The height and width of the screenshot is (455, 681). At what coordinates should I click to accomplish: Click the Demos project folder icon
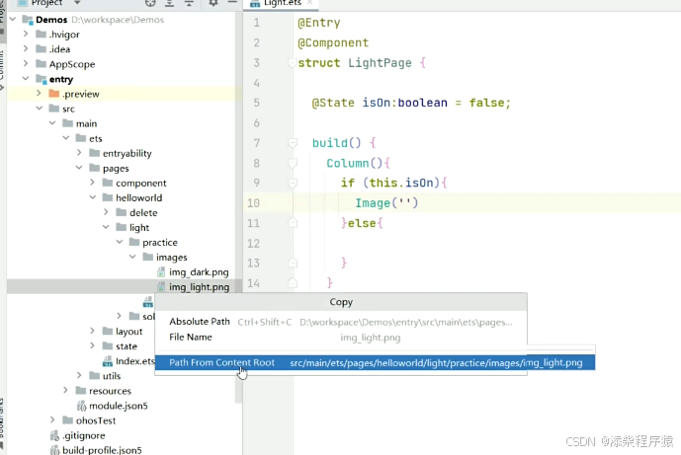(28, 20)
